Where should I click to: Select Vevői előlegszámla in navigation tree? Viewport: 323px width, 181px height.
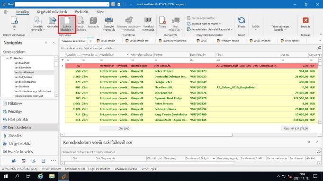click(25, 82)
